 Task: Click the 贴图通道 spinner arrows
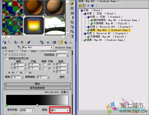point(67,55)
